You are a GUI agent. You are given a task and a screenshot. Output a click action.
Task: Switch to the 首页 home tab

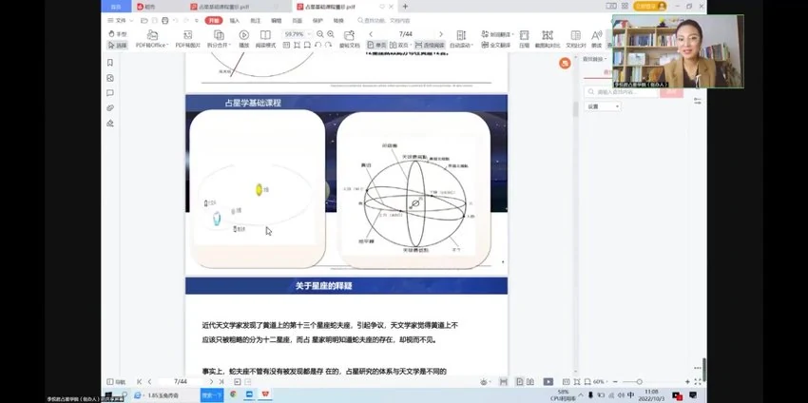pos(117,7)
